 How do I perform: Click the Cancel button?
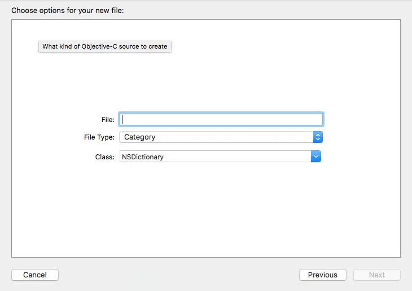[35, 275]
